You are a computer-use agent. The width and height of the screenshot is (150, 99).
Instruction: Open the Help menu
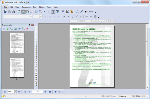click(55, 7)
